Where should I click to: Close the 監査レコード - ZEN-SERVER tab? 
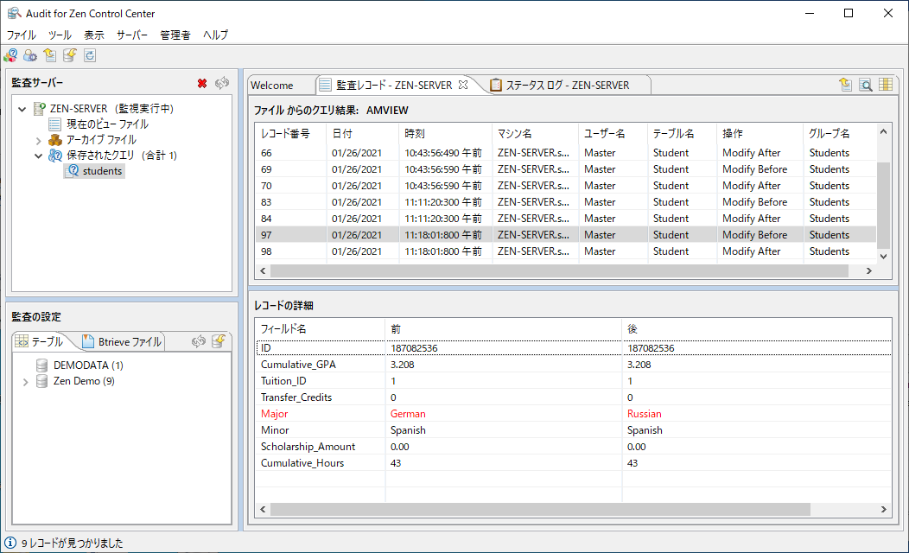coord(463,85)
